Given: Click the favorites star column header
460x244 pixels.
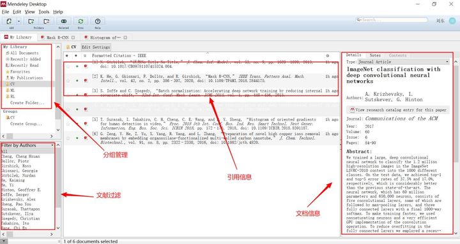Looking at the screenshot, I should [x=67, y=55].
